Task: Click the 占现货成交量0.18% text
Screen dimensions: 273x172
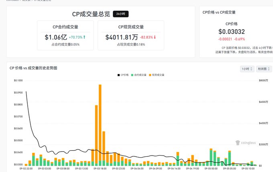Action: [x=131, y=44]
